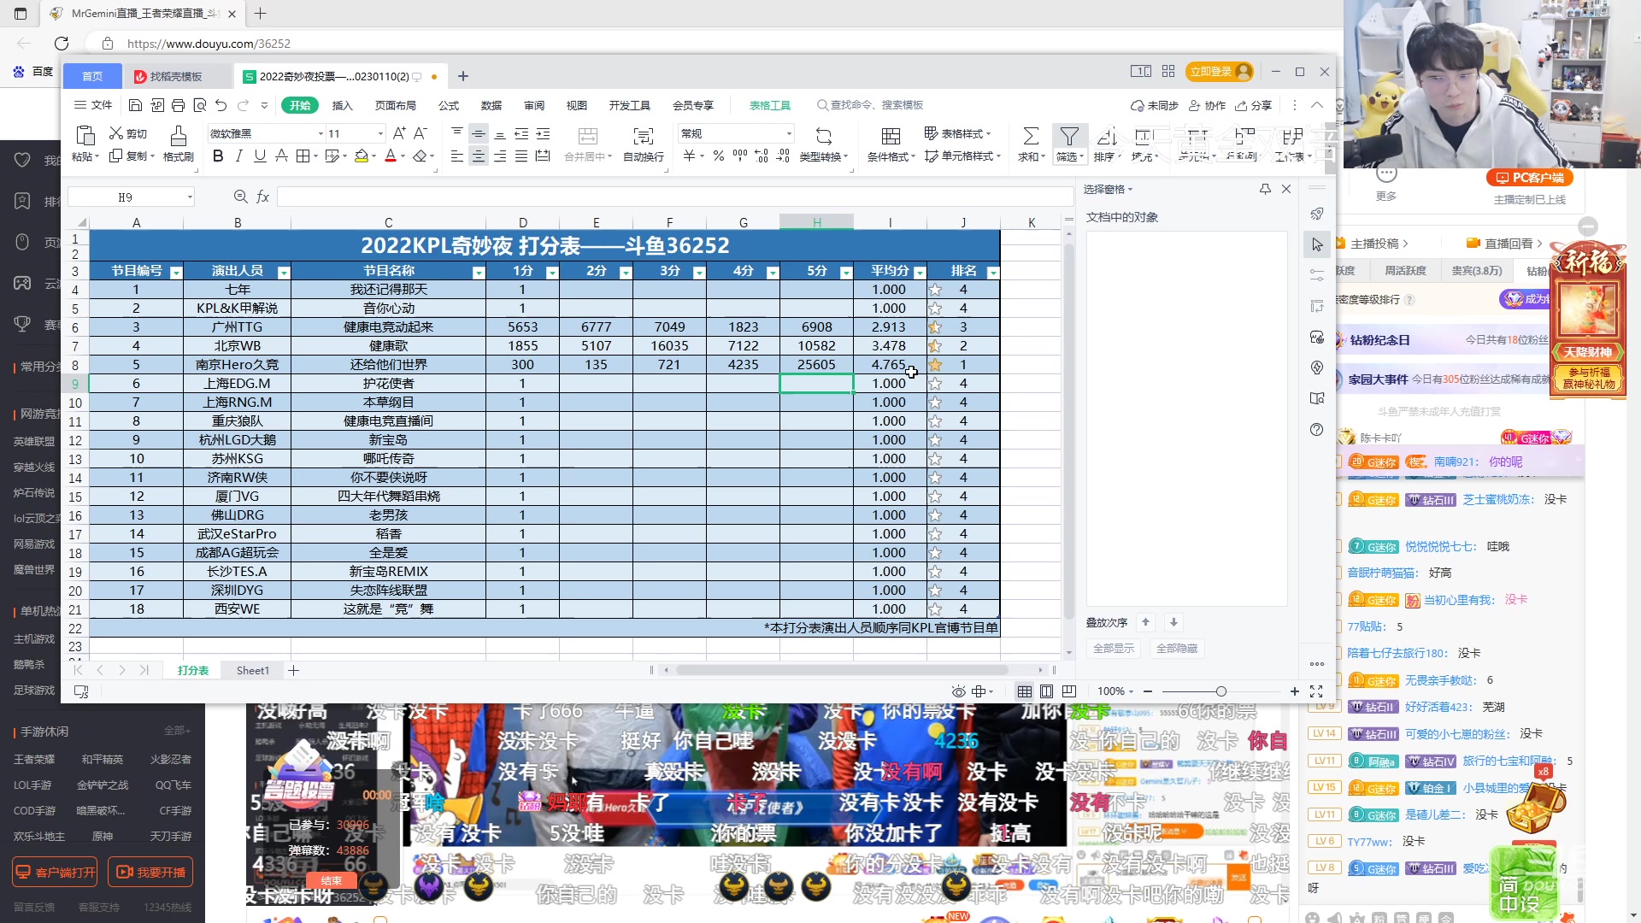Open the font name dropdown 微软雅黑
The width and height of the screenshot is (1641, 923).
point(321,134)
